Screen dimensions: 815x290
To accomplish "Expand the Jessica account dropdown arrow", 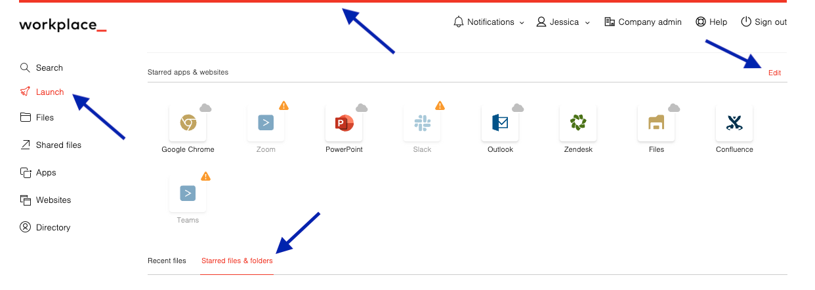I will [587, 22].
